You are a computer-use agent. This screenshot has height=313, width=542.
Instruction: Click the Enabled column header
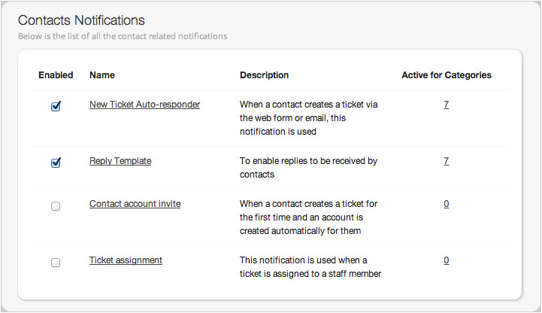point(56,75)
